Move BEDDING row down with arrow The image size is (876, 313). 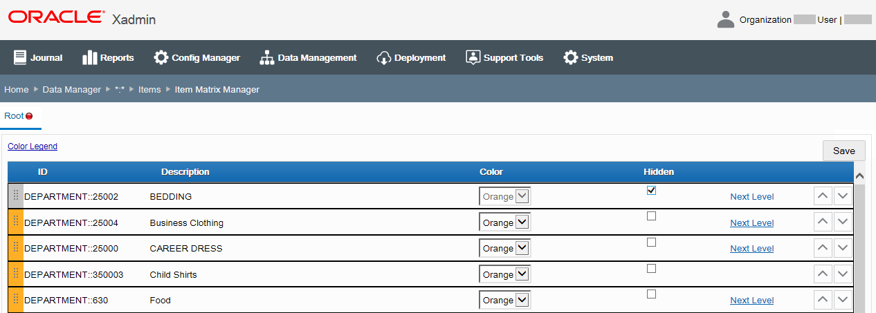pyautogui.click(x=843, y=196)
